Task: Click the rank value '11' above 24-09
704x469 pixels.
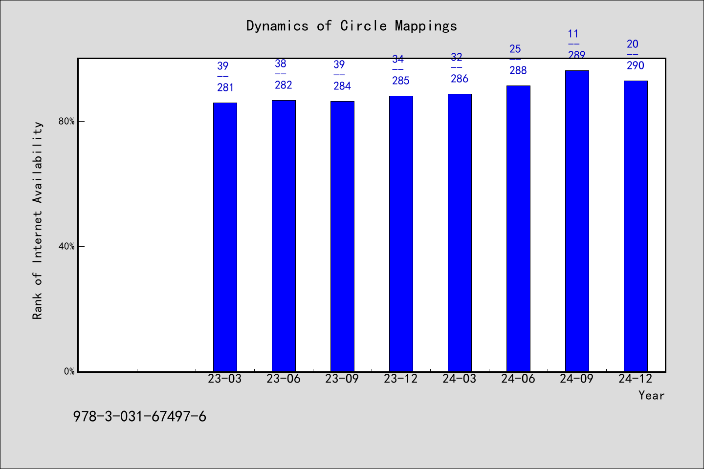Action: coord(573,34)
